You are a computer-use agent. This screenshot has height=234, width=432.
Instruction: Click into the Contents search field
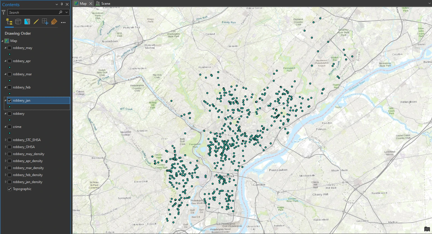(x=33, y=12)
